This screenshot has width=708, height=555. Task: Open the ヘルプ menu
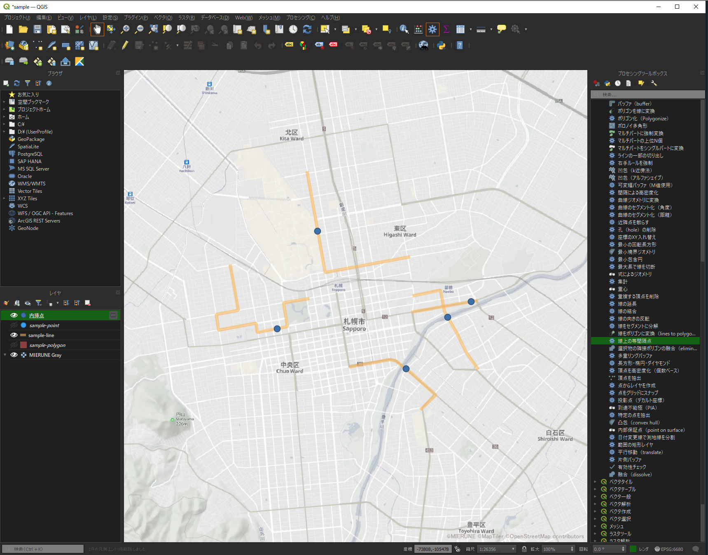pyautogui.click(x=330, y=18)
